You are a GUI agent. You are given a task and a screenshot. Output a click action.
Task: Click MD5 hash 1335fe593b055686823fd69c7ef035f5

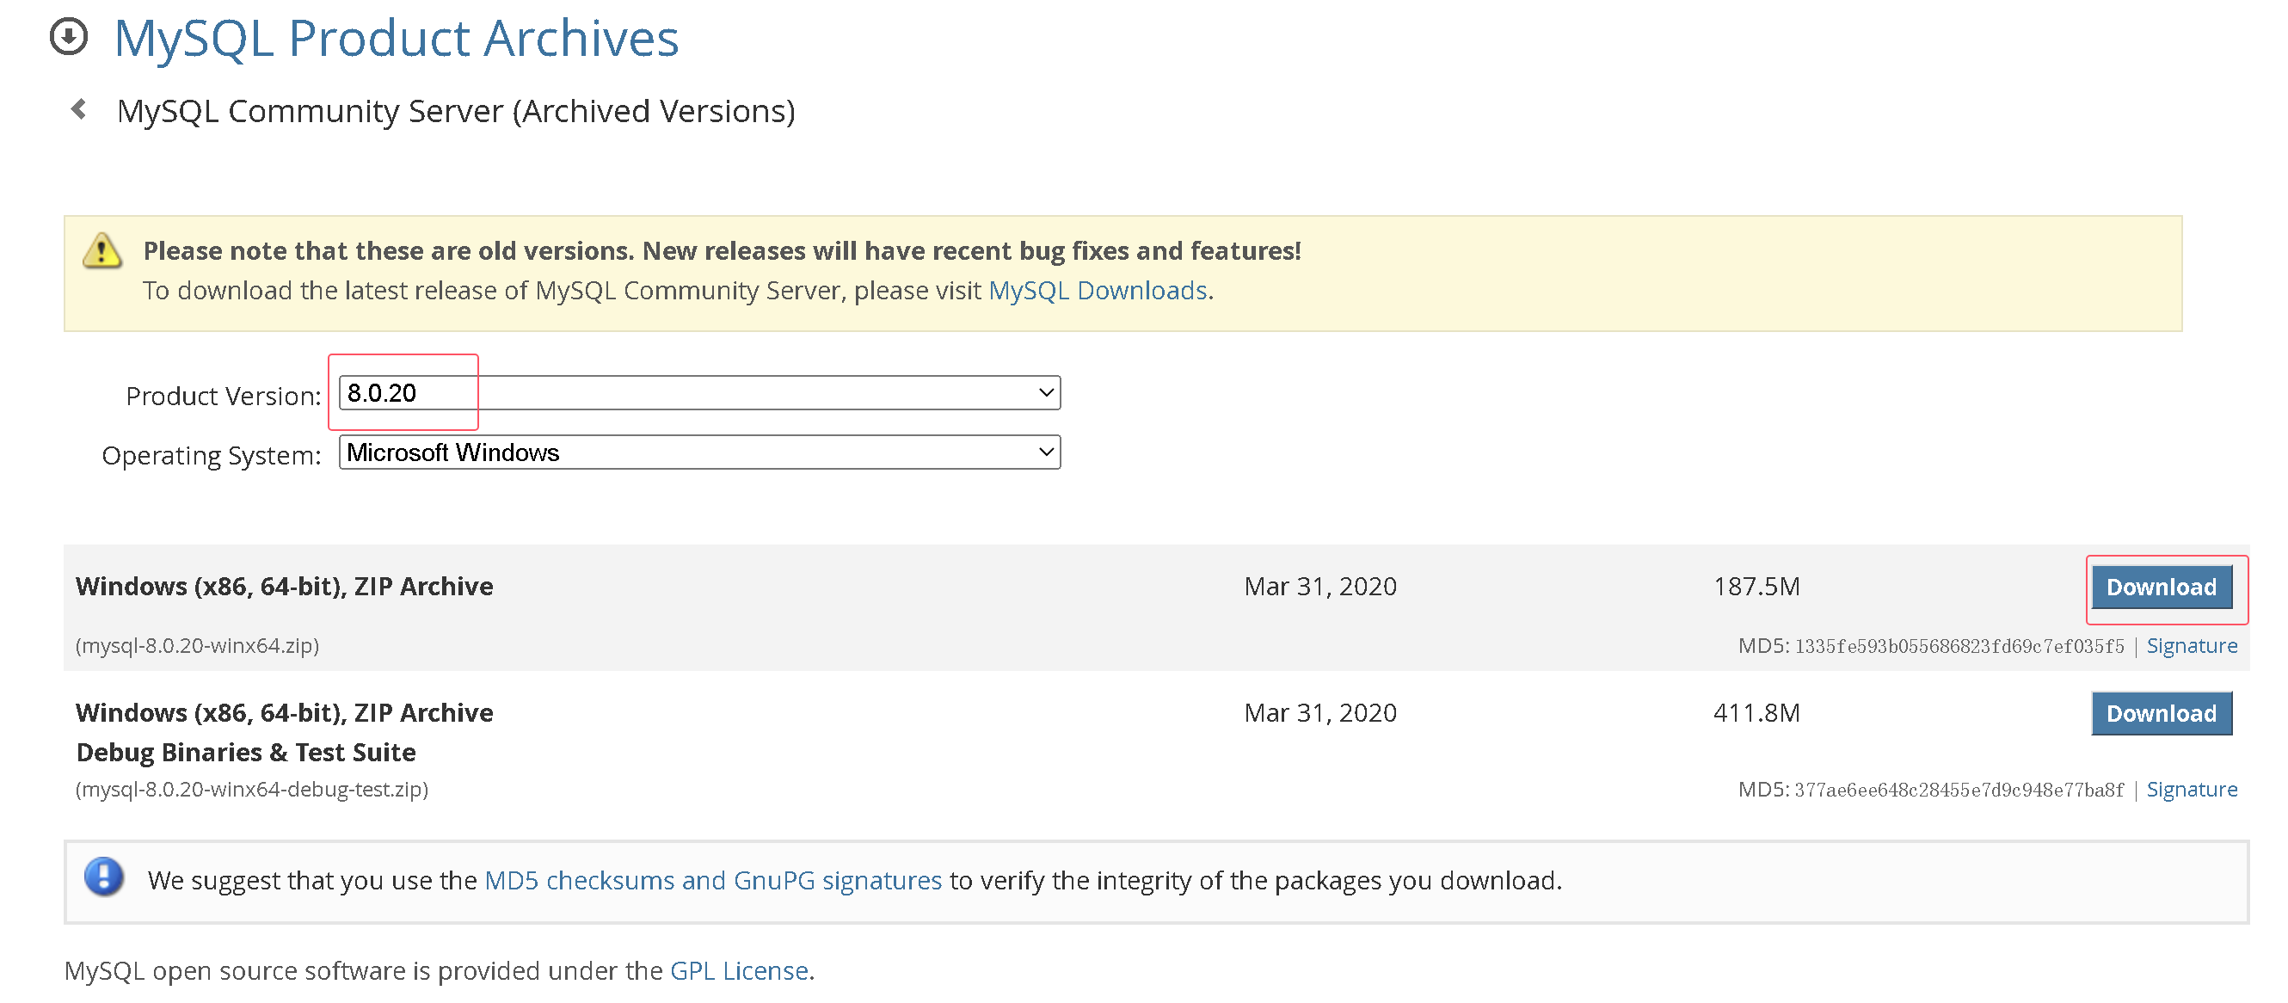(1959, 647)
